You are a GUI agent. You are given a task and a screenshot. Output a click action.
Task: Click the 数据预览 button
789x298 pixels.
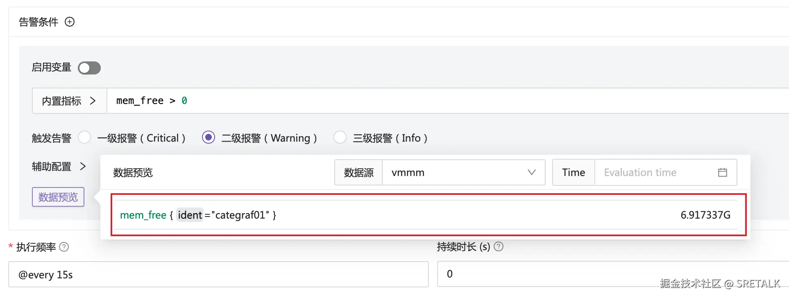(58, 197)
